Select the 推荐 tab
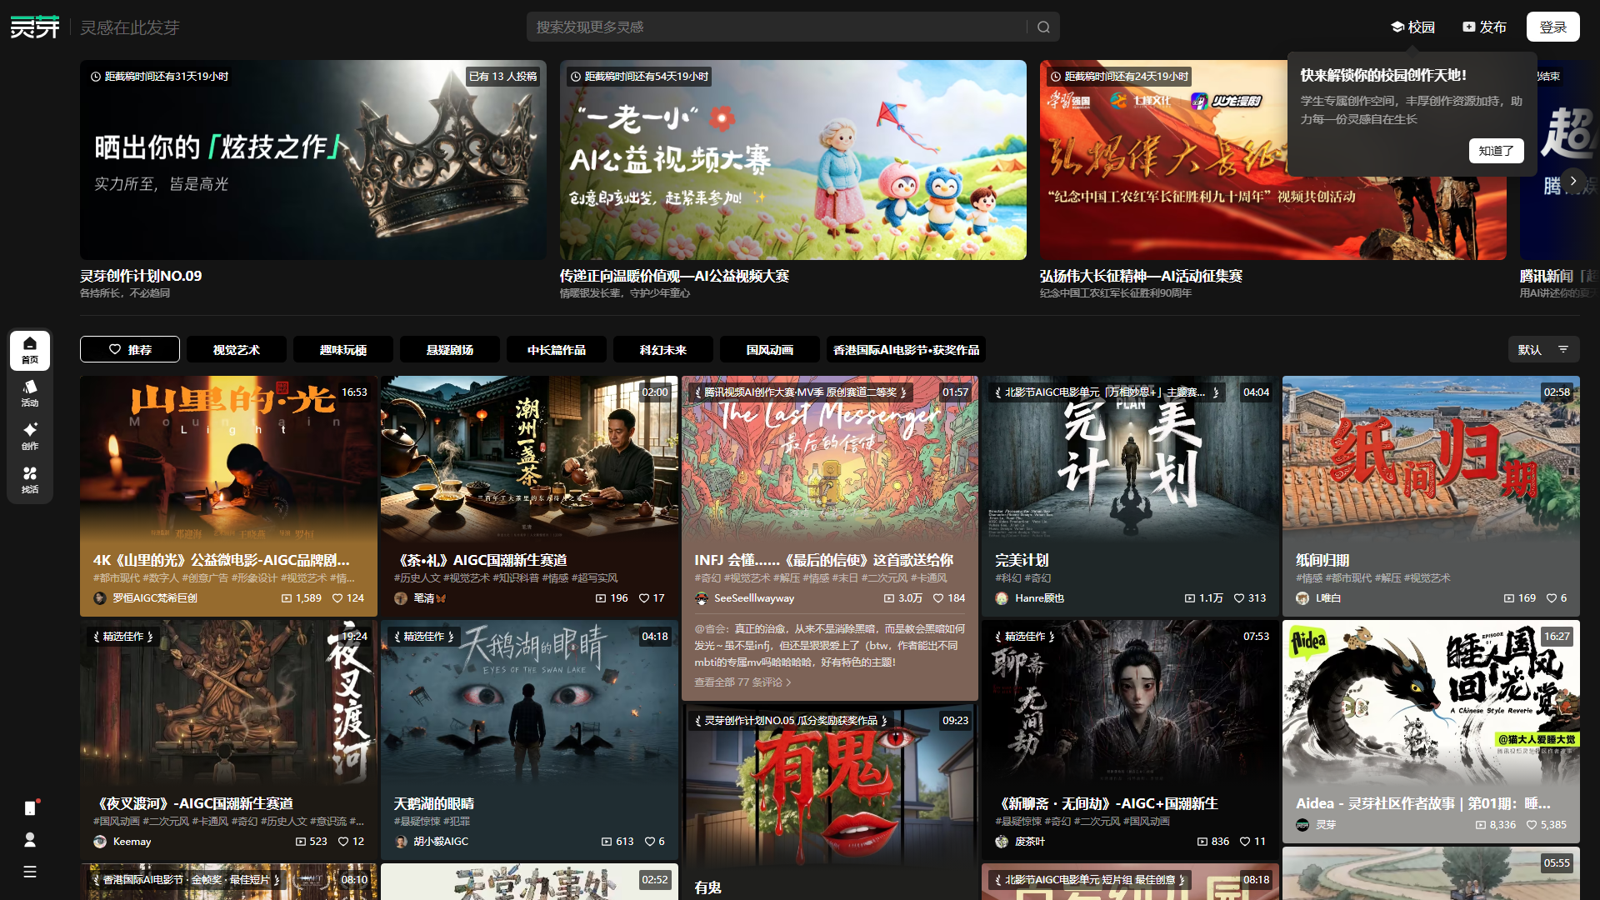This screenshot has width=1600, height=900. (x=130, y=350)
